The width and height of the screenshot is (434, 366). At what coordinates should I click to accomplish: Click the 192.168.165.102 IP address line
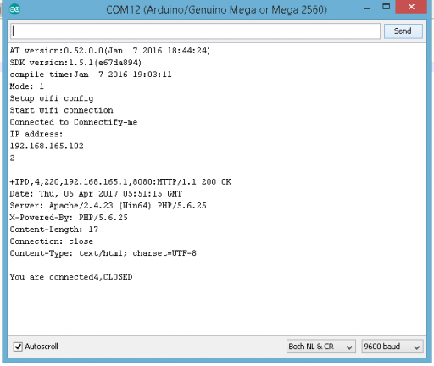[47, 146]
